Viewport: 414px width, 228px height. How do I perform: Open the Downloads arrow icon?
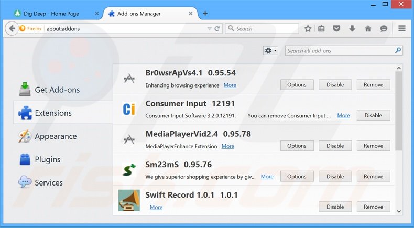352,28
